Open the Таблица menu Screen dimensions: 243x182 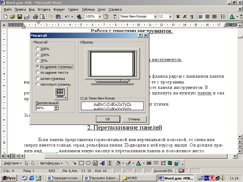point(88,9)
